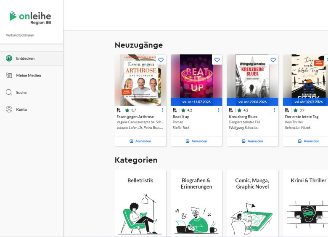Favorite Kreuzberg Blues with the heart icon
328x237 pixels.
[x=273, y=60]
